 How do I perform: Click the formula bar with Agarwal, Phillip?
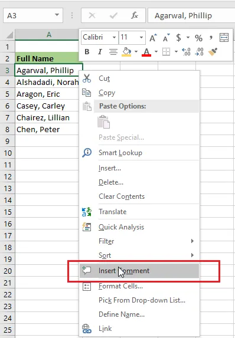(191, 15)
